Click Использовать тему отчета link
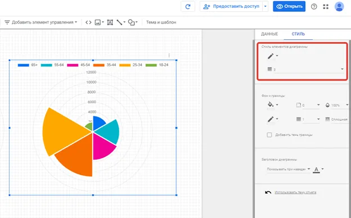The image size is (351, 218). click(295, 192)
